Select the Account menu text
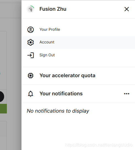This screenshot has height=150, width=135. 47,42
